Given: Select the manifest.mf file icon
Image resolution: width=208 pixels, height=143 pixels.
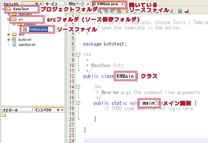Looking at the screenshot, I should [14, 45].
